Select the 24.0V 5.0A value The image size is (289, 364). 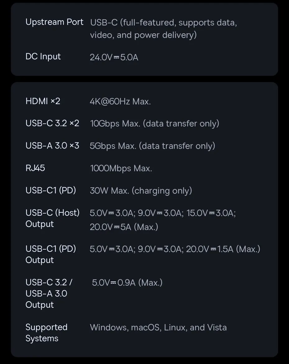click(x=114, y=57)
